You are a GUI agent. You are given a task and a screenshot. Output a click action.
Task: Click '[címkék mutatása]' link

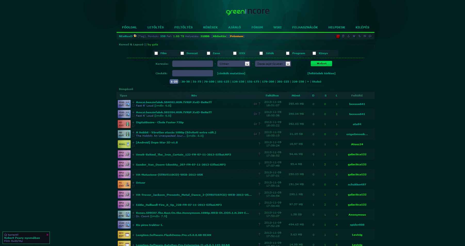(x=231, y=73)
